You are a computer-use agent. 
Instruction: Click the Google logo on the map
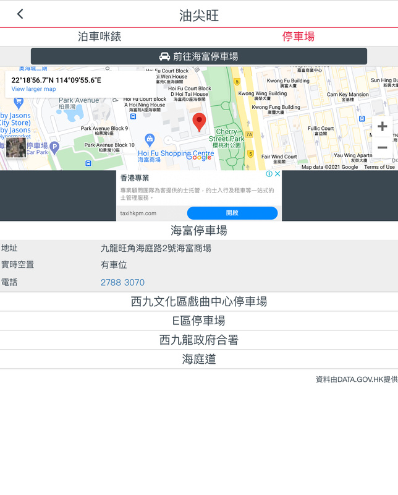click(x=198, y=157)
